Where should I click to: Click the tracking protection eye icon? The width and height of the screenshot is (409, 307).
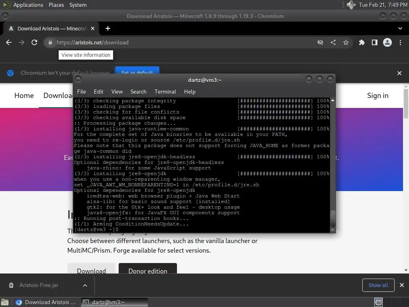[320, 42]
